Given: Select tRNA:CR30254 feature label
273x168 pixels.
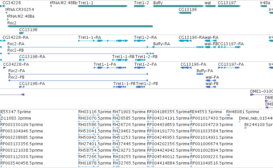Looking at the screenshot, I should click(20, 10).
